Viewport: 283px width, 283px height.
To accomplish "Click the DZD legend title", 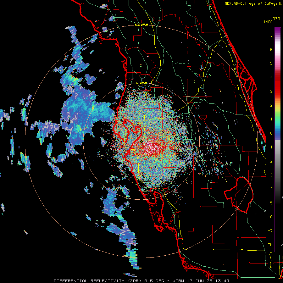I will (x=276, y=19).
